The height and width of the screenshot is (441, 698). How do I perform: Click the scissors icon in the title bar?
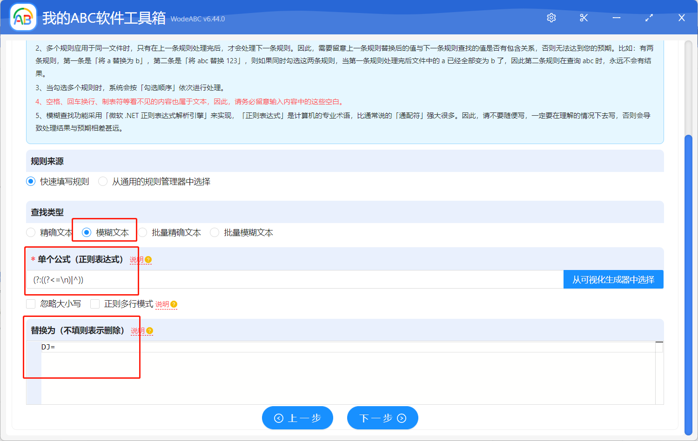pos(584,17)
